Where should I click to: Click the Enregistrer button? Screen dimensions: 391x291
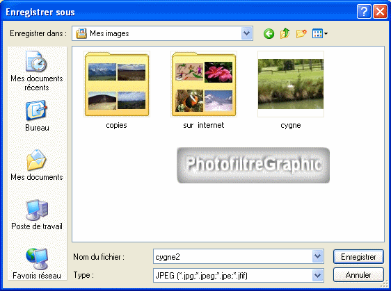pos(358,257)
